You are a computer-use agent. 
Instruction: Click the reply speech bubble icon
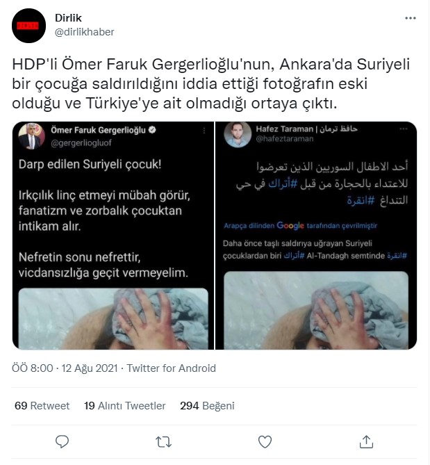pos(63,441)
